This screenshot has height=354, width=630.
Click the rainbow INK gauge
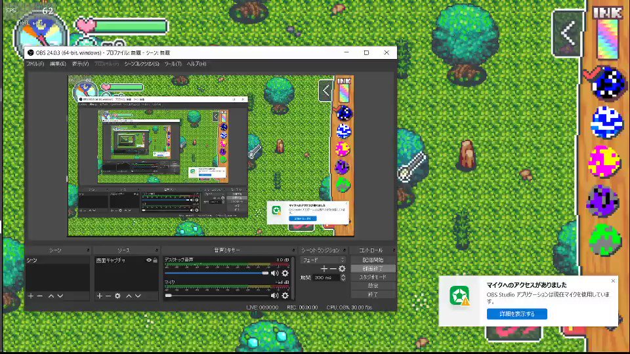point(608,39)
